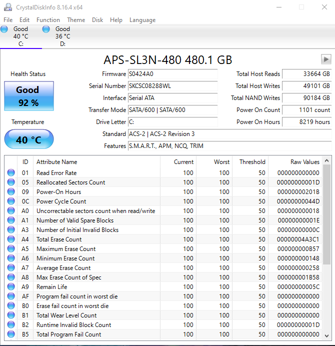Click the Raw Values column header
The width and height of the screenshot is (335, 346).
[304, 162]
